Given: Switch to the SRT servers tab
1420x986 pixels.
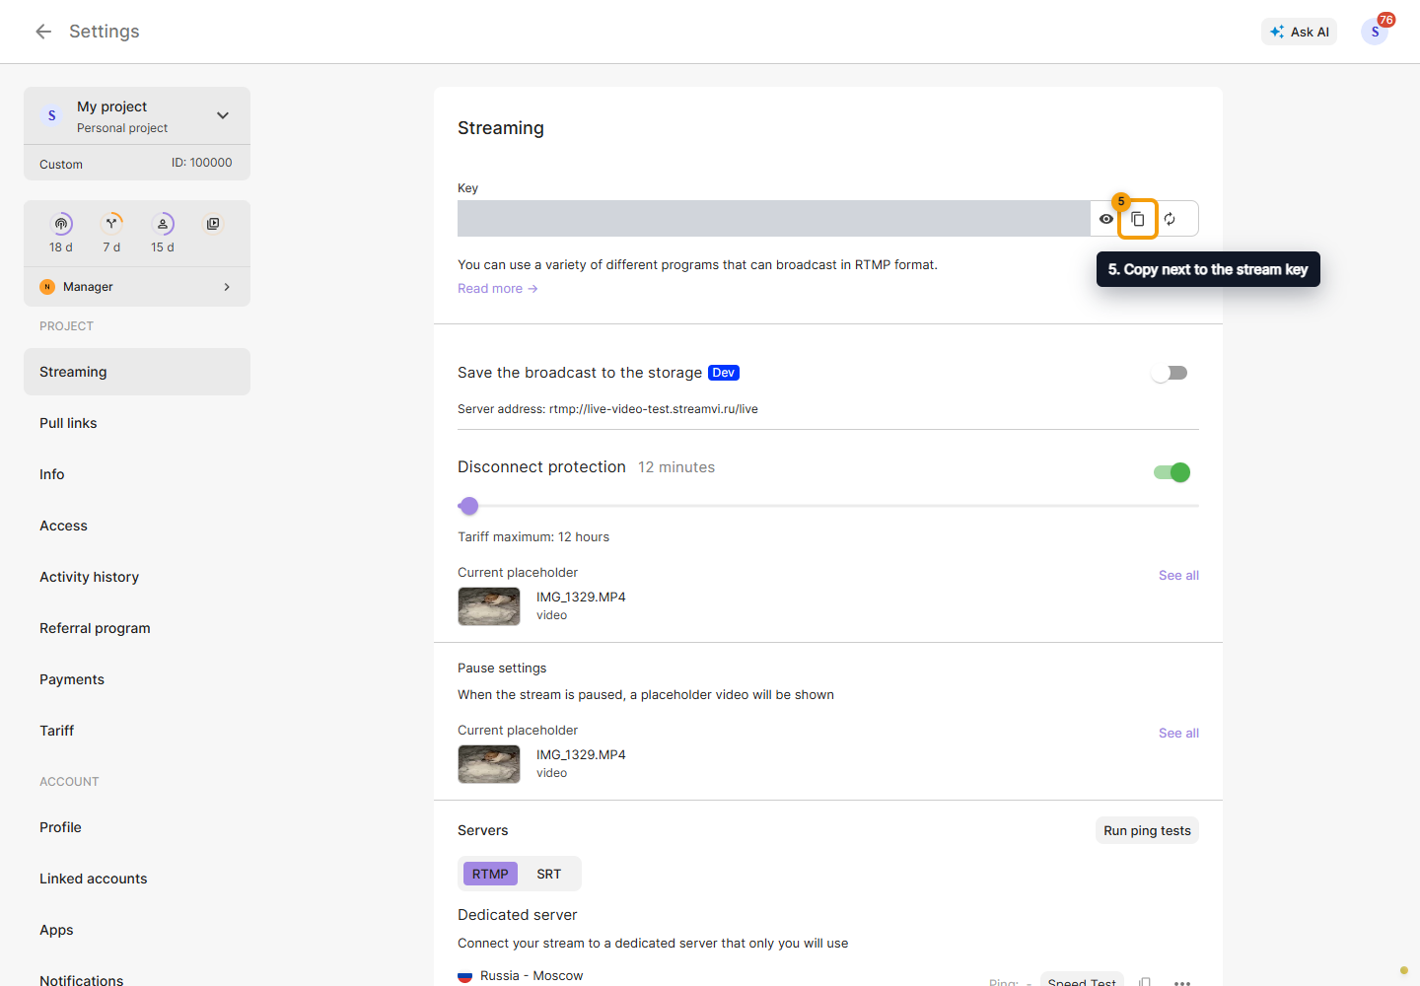Looking at the screenshot, I should [549, 874].
